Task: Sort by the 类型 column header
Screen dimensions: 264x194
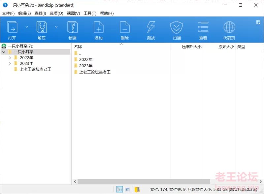Action: coord(241,47)
